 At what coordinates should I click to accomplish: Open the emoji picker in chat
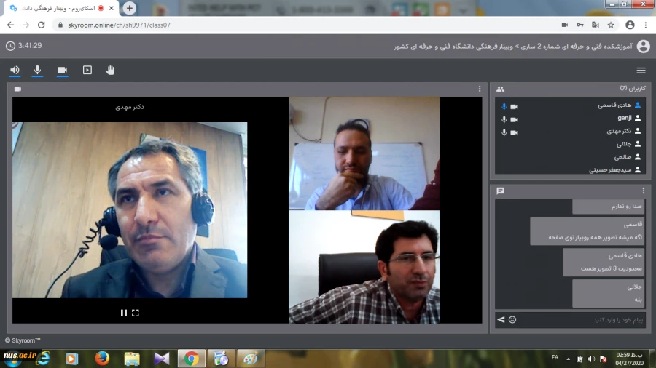[512, 319]
